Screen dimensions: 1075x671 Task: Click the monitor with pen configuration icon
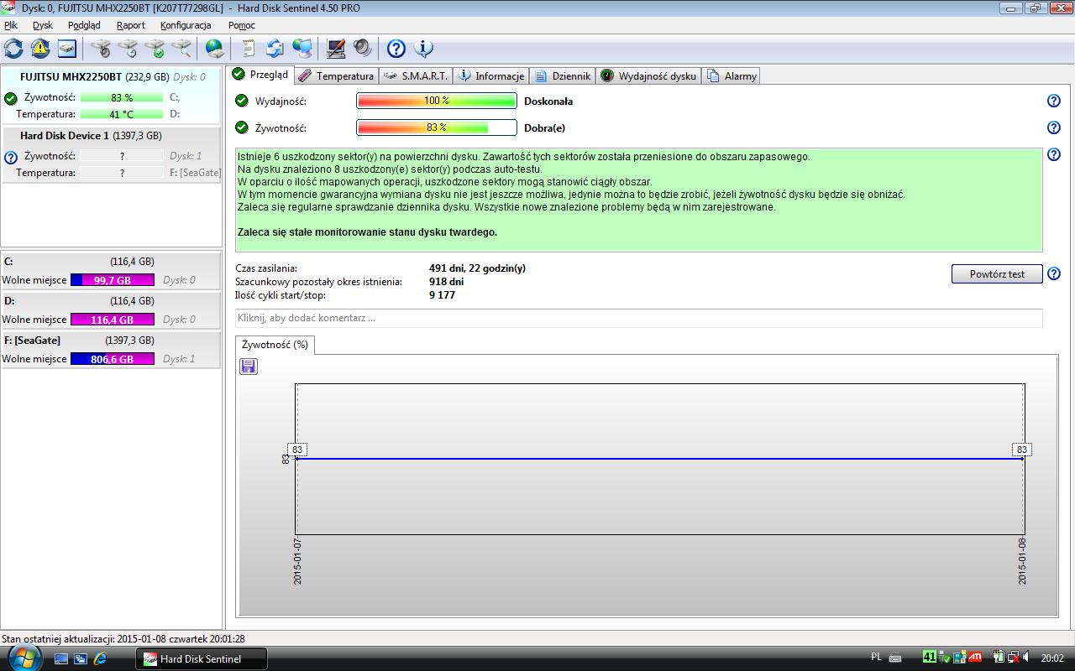click(x=336, y=49)
